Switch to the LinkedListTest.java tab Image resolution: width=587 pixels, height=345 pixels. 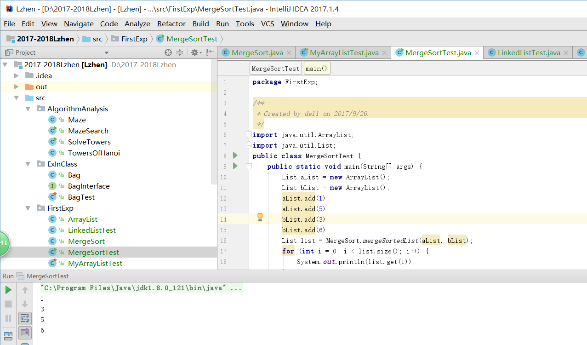[529, 52]
